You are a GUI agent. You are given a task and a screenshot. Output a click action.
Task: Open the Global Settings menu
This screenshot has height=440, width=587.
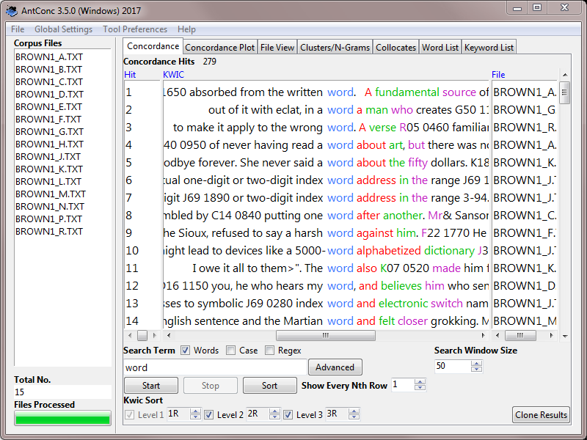point(63,29)
